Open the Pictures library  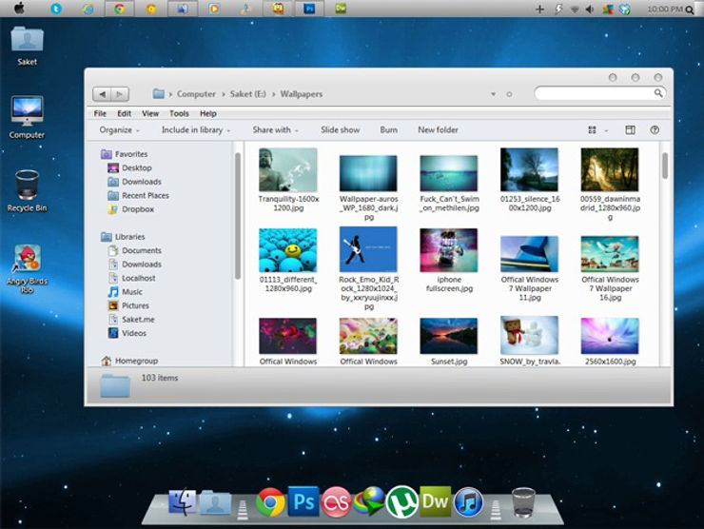(x=128, y=305)
